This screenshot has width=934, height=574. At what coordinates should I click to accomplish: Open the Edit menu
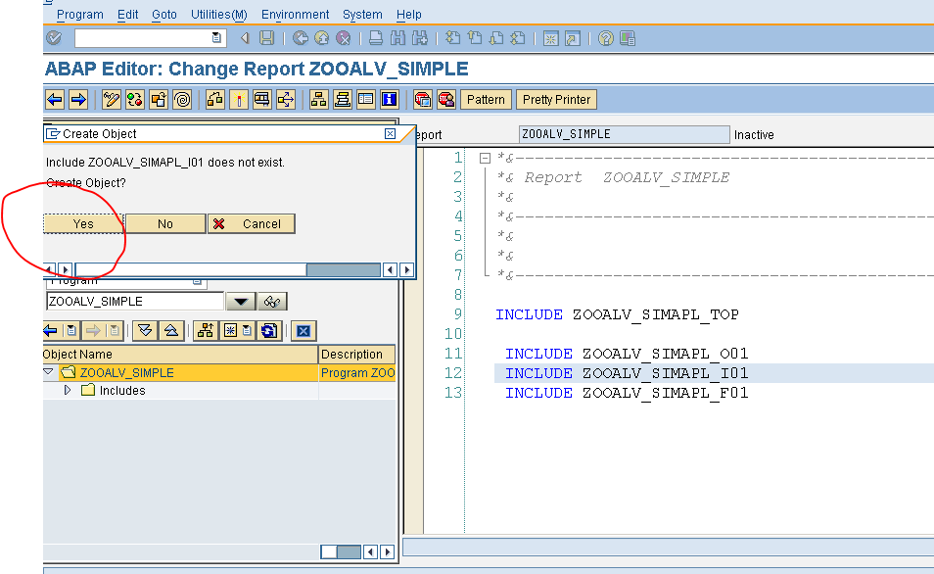click(127, 15)
